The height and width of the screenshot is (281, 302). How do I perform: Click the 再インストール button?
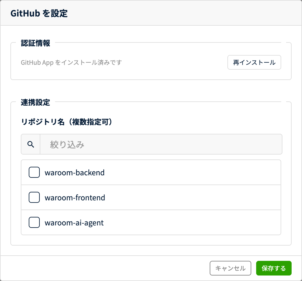click(x=254, y=62)
